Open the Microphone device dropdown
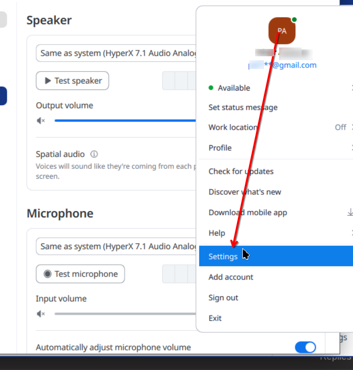This screenshot has height=370, width=353. pos(117,246)
